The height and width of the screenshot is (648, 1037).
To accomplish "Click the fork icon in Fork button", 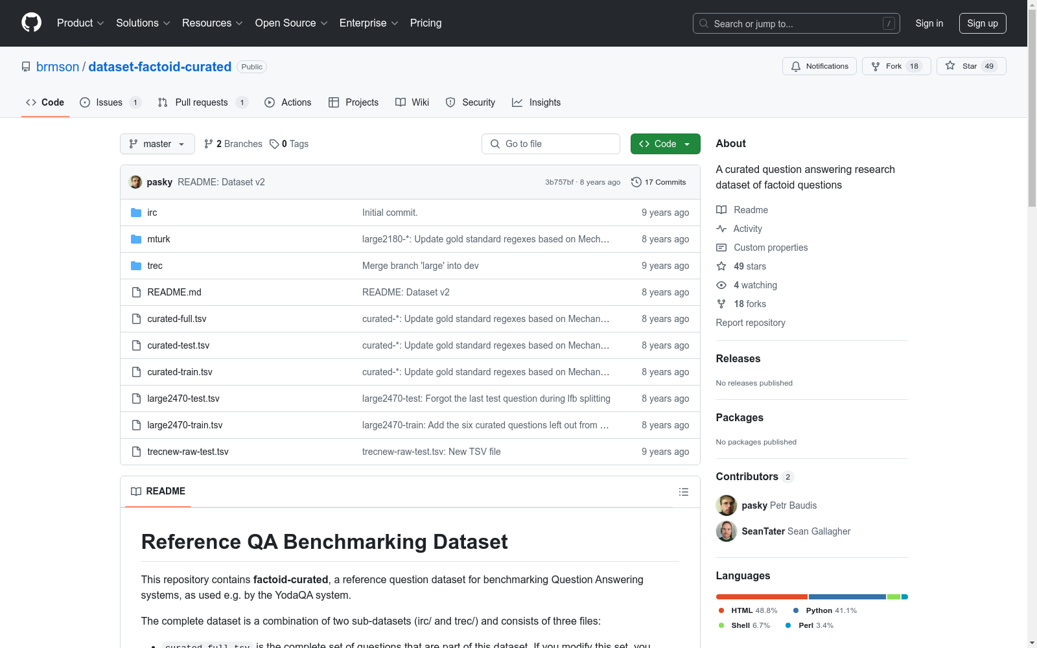I will pyautogui.click(x=876, y=66).
